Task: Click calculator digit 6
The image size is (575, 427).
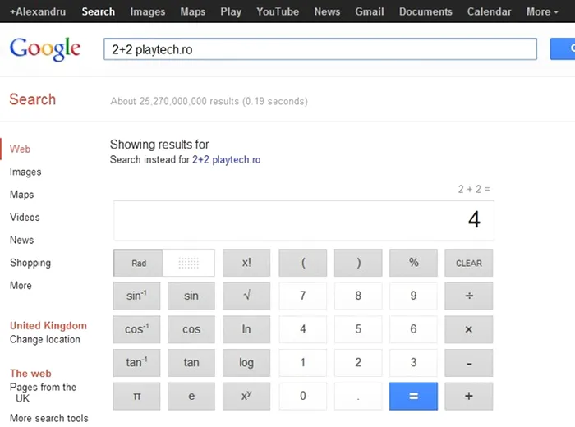Action: point(414,329)
